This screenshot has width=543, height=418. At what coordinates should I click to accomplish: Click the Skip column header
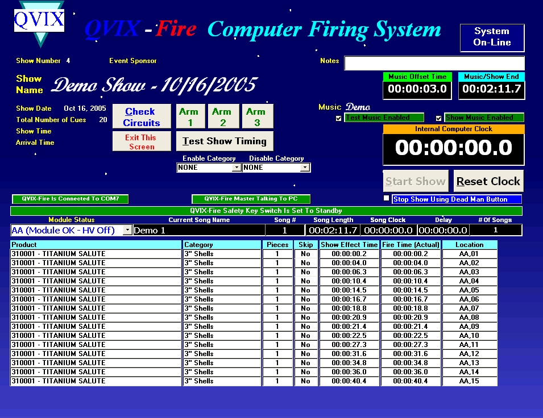pos(306,245)
